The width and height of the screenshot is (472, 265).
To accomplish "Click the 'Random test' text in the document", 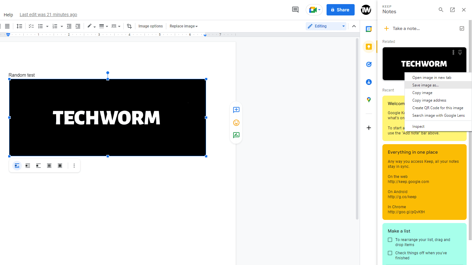I will pyautogui.click(x=21, y=75).
